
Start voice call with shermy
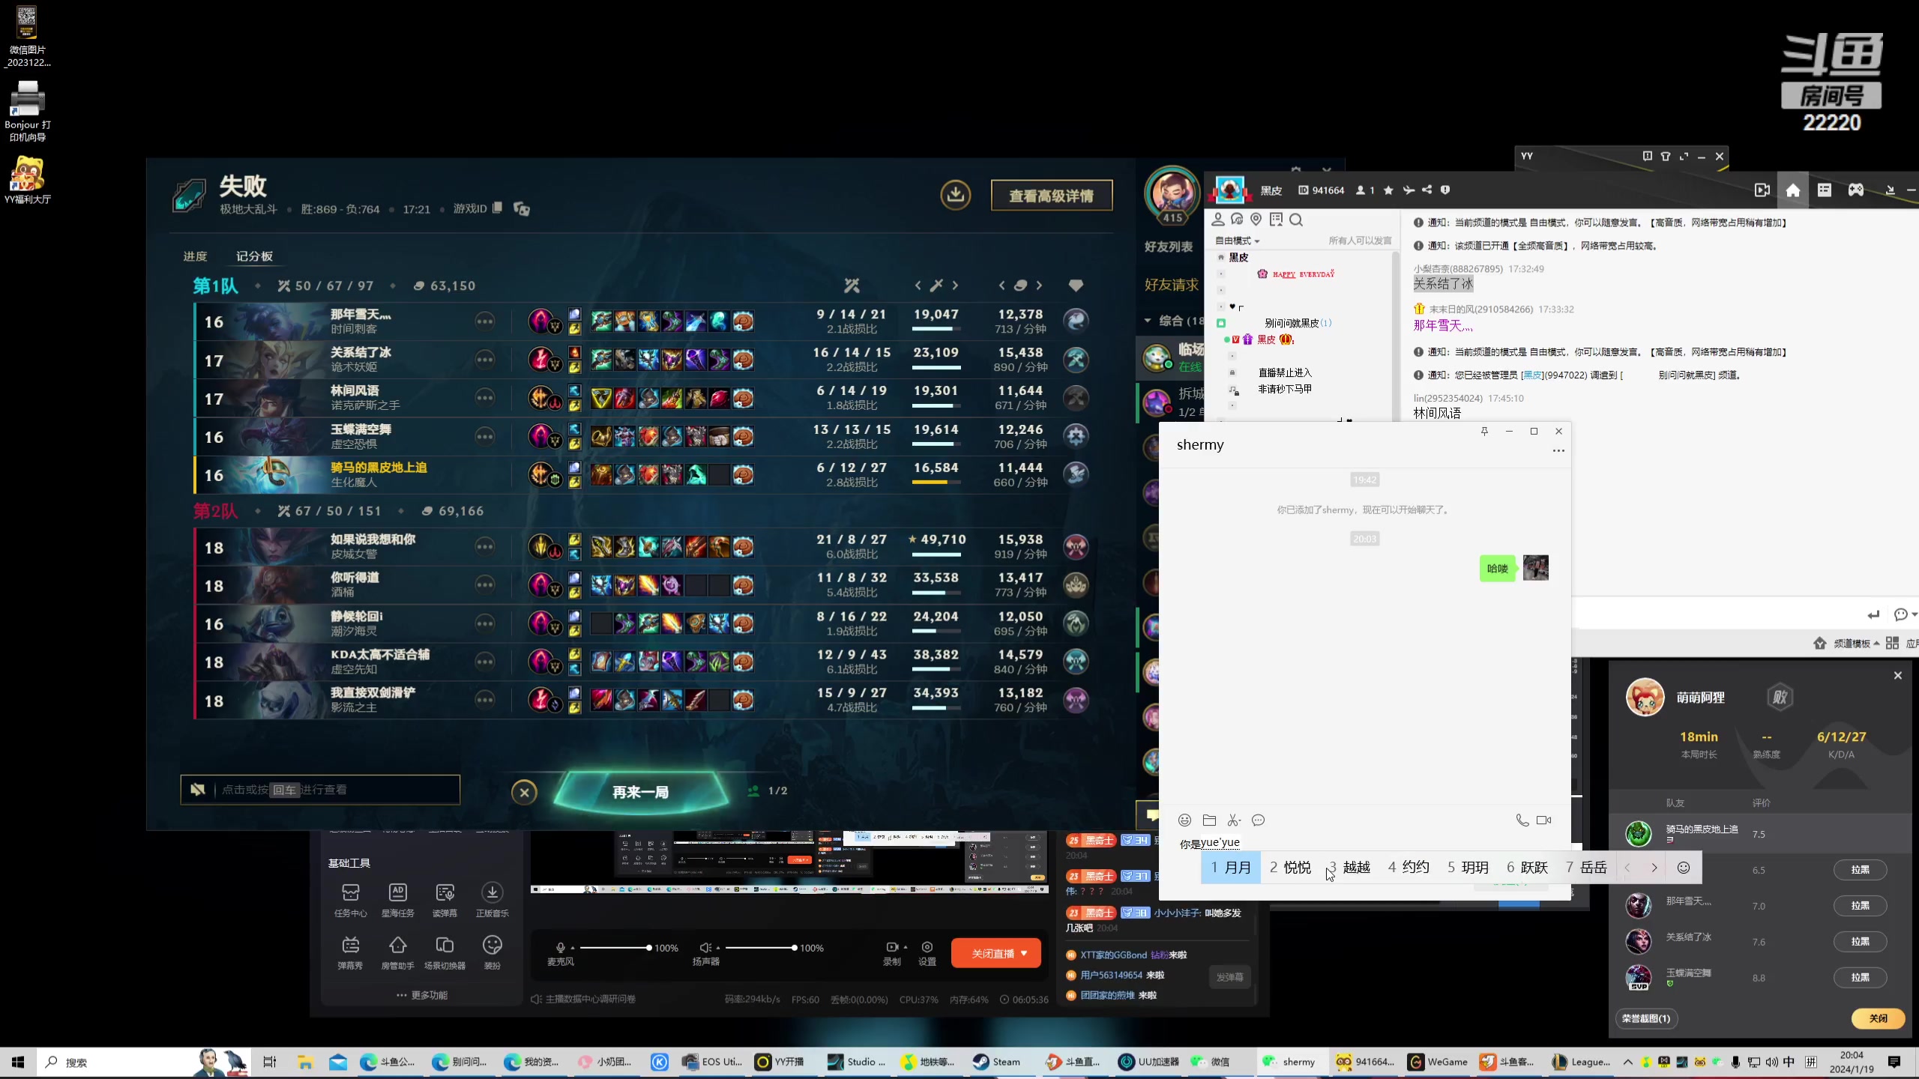point(1522,820)
